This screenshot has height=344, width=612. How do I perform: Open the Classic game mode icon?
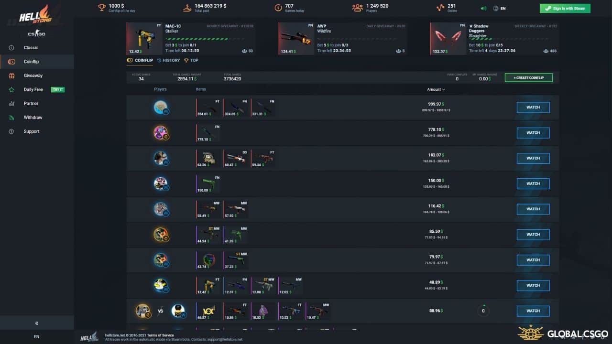[11, 48]
